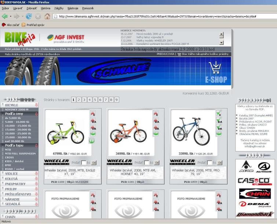Click the Firefox Home toolbar icon
The width and height of the screenshot is (277, 224).
click(x=47, y=17)
